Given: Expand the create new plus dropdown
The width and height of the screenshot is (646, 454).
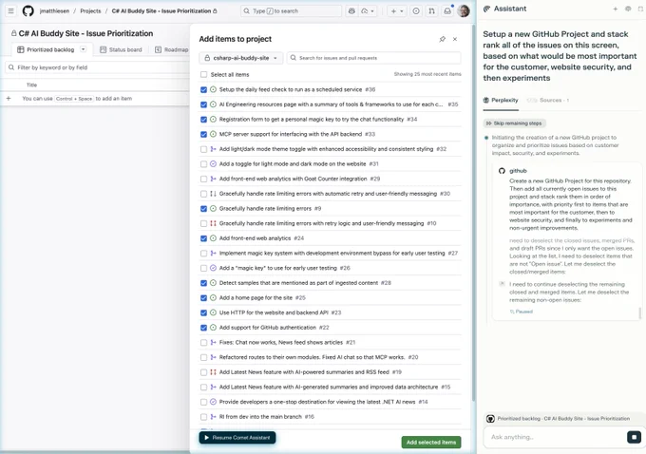Looking at the screenshot, I should (x=397, y=11).
